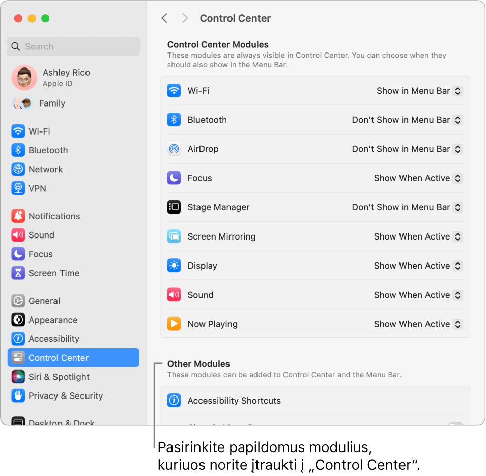Go forward with the right chevron
The height and width of the screenshot is (476, 486).
point(185,18)
